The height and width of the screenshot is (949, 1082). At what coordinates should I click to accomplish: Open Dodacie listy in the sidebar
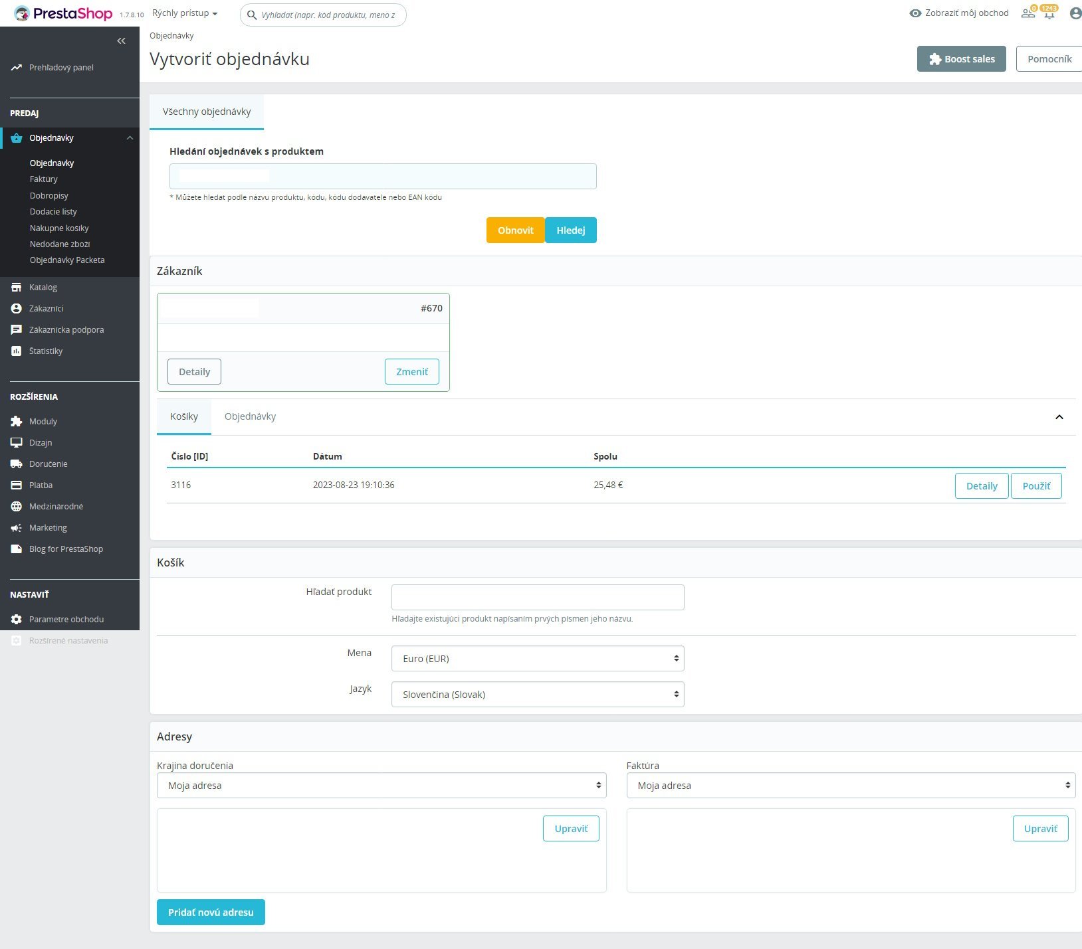pyautogui.click(x=53, y=212)
